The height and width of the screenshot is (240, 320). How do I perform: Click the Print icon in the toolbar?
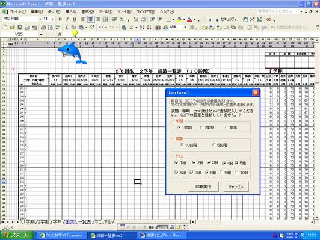coord(43,27)
